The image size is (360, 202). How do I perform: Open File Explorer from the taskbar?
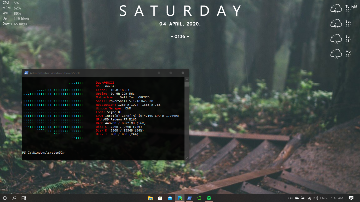[x=150, y=198]
